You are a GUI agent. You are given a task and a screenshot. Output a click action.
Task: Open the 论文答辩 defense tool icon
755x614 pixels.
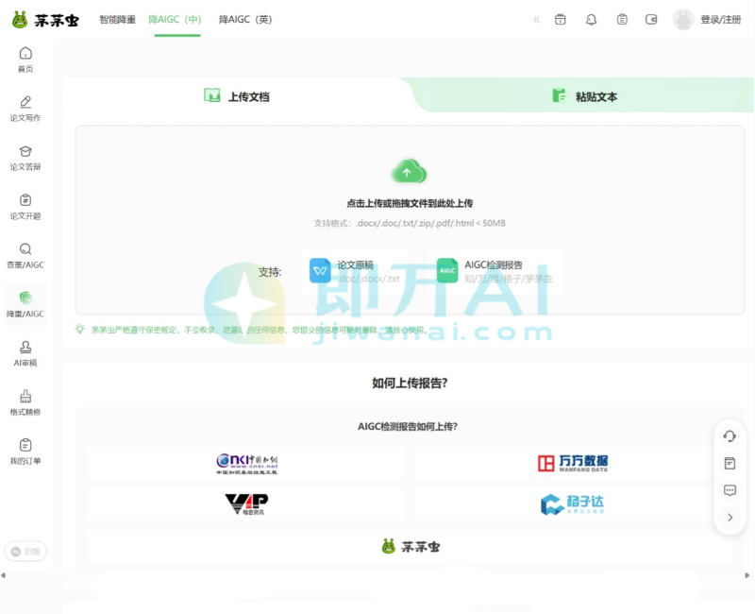(25, 158)
